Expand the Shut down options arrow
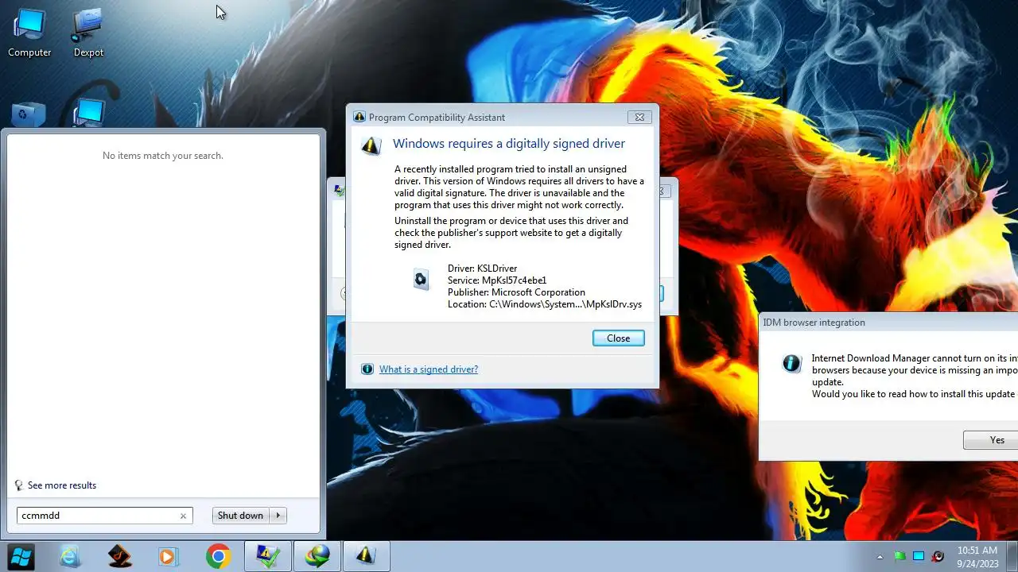Image resolution: width=1018 pixels, height=572 pixels. point(278,516)
